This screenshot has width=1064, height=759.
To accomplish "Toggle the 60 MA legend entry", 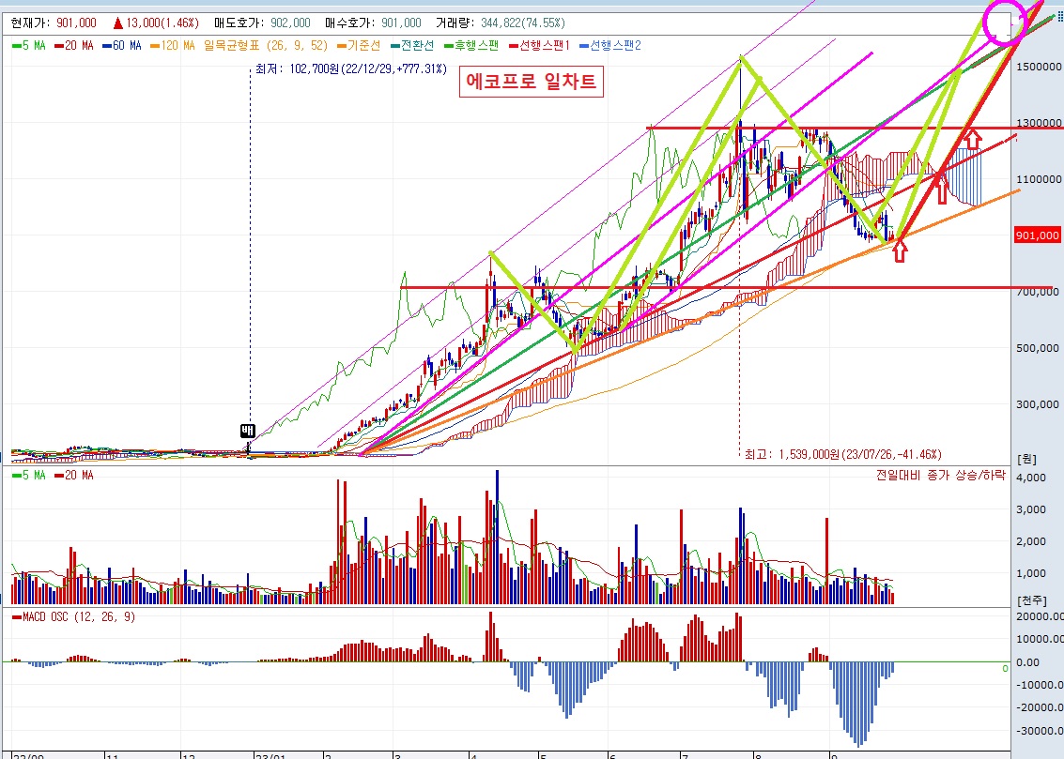I will point(122,45).
